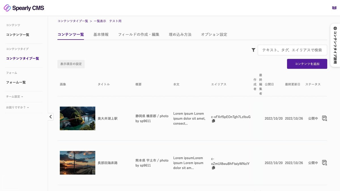
Task: Open content preview icon for 長部田海床路 row
Action: (324, 163)
